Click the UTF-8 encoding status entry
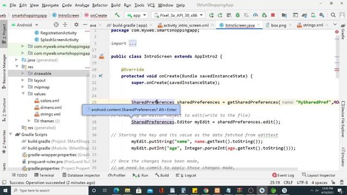347x195 pixels. [302, 183]
